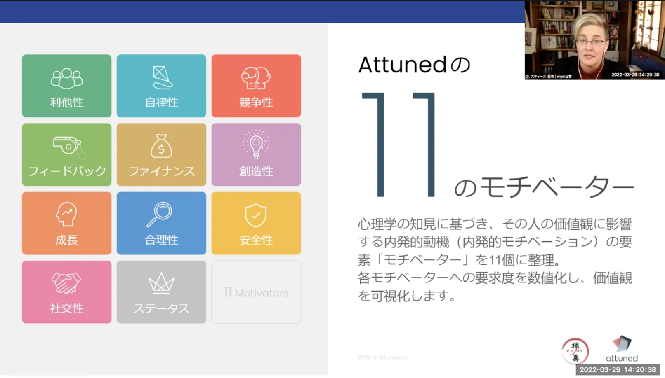This screenshot has height=378, width=665.
Task: Click the attuned logo mark
Action: (x=622, y=343)
